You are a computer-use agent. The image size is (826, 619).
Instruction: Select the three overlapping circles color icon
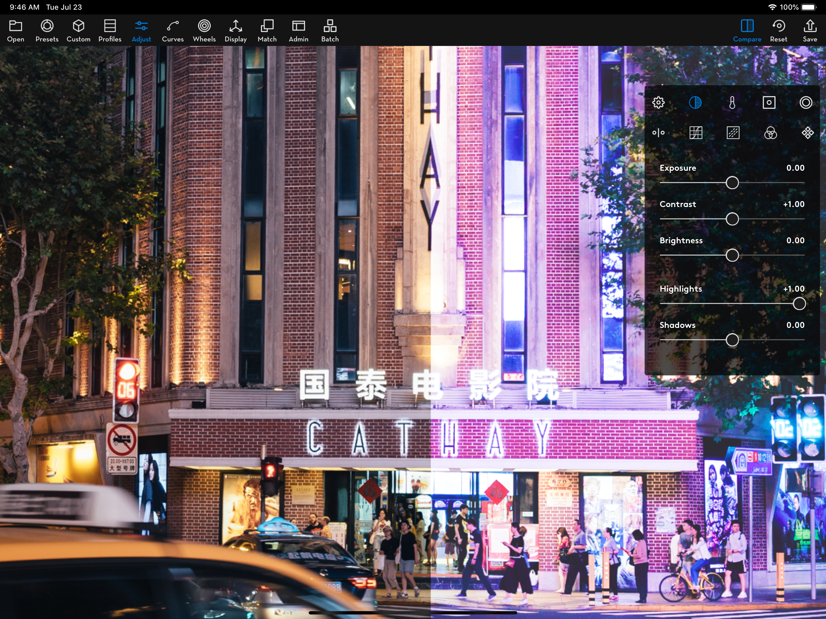tap(770, 133)
